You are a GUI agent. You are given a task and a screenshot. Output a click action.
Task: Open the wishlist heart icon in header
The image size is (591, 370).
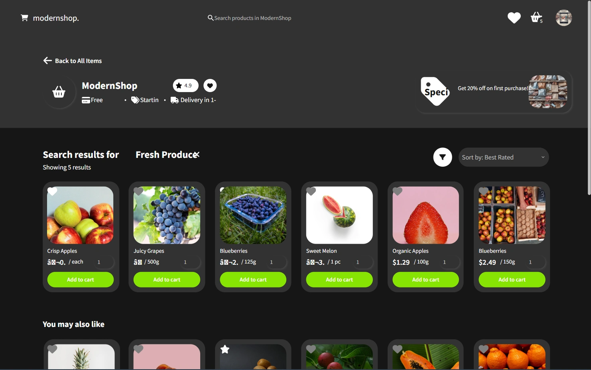pos(514,18)
